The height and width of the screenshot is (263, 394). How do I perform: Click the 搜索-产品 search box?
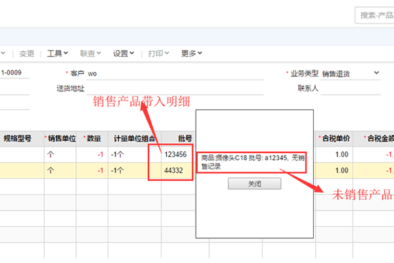374,14
